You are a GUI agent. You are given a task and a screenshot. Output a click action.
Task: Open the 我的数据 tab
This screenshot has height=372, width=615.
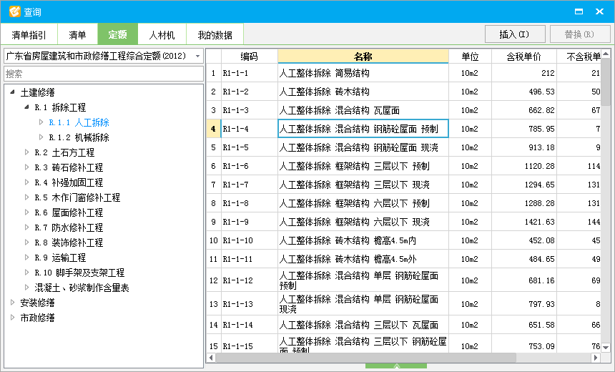[x=215, y=35]
